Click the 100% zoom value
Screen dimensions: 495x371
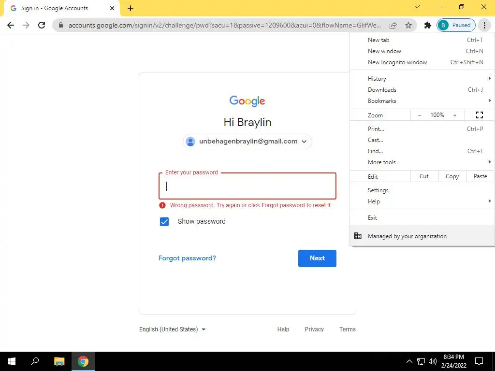[437, 115]
